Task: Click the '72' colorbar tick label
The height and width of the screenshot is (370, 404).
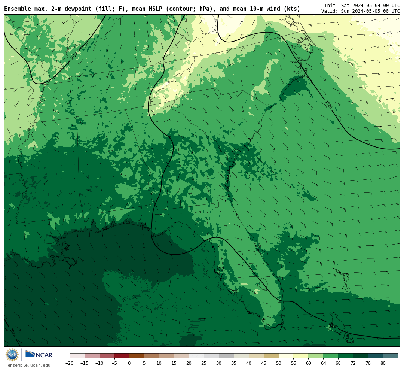Action: (x=353, y=363)
